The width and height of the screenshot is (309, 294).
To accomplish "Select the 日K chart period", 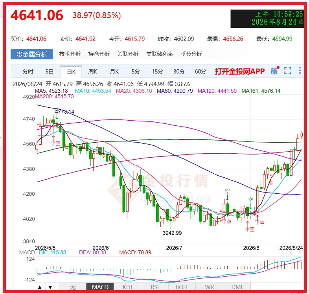I will click(x=71, y=72).
